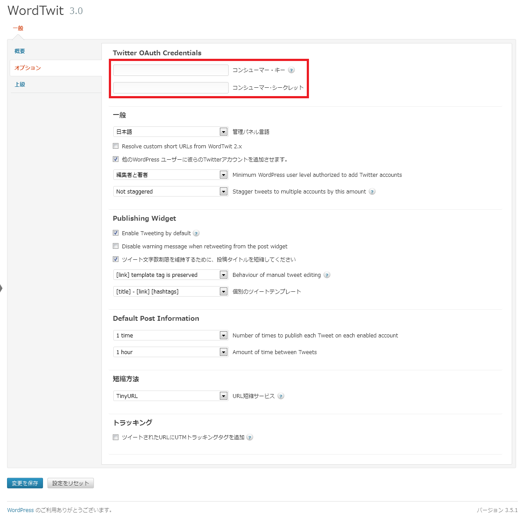Click the 設定をリセット button

coord(71,483)
